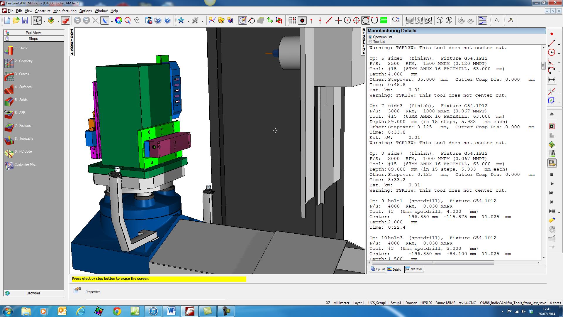Viewport: 563px width, 317px height.
Task: Expand the Part View panel
Action: [34, 33]
